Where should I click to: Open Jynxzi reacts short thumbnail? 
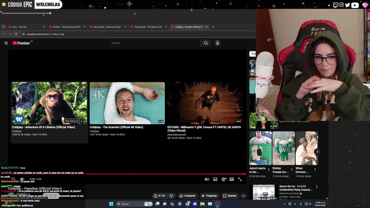click(260, 148)
